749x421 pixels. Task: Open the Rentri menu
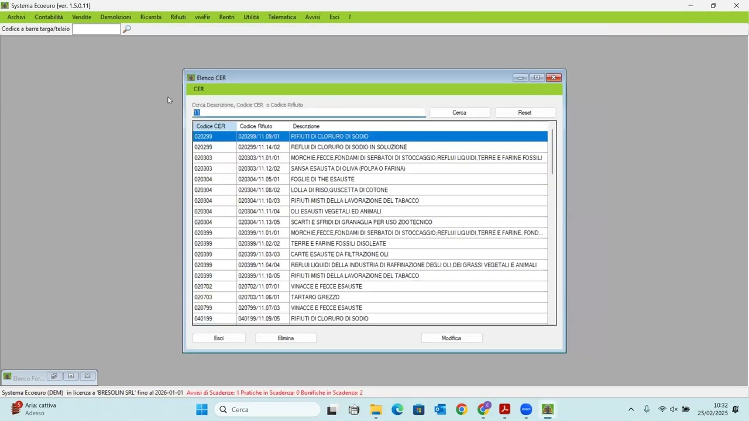[x=226, y=17]
